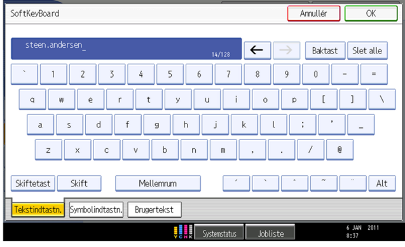Tap the semicolon key

coord(303,124)
